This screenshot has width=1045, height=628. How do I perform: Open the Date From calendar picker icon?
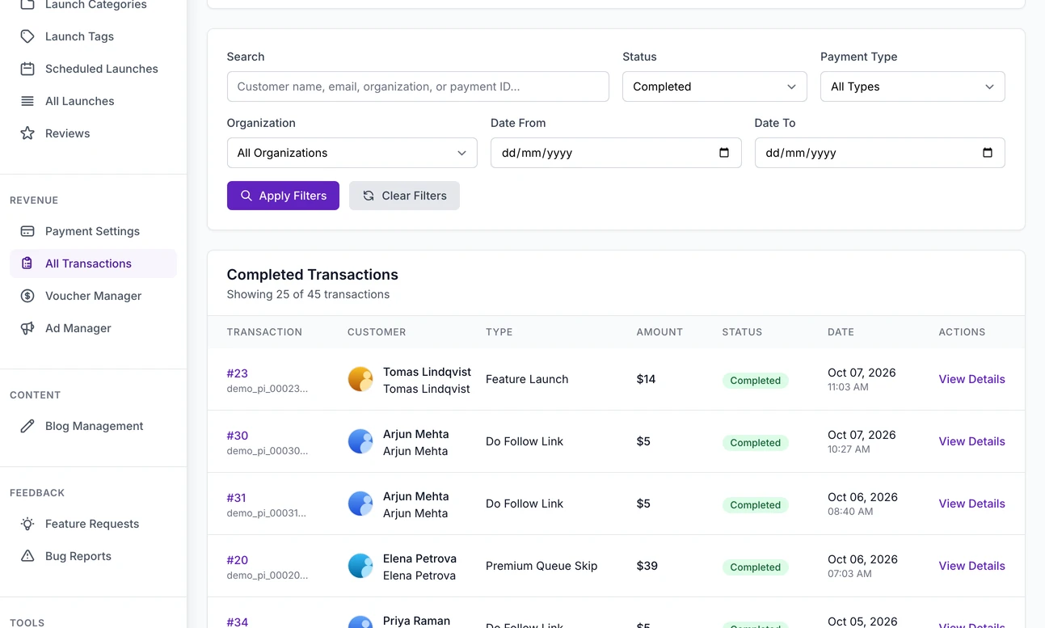click(724, 153)
